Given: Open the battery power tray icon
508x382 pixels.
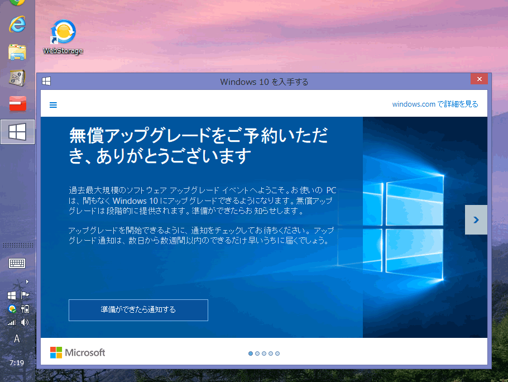Looking at the screenshot, I should pyautogui.click(x=25, y=309).
